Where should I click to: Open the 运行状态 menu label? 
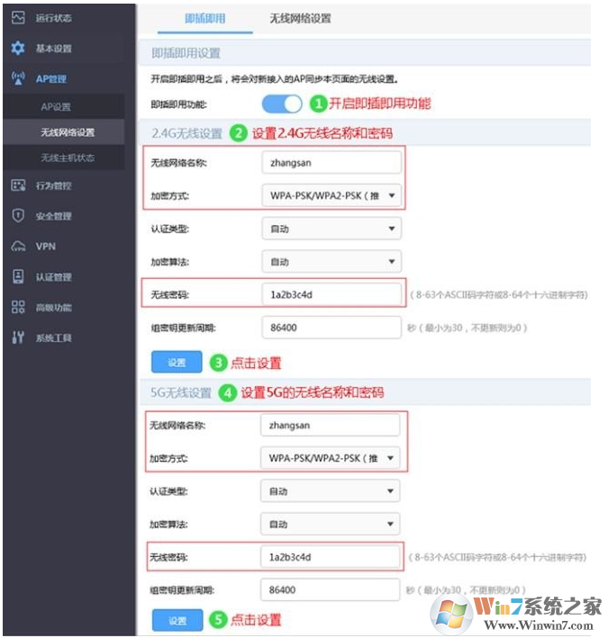[x=54, y=18]
